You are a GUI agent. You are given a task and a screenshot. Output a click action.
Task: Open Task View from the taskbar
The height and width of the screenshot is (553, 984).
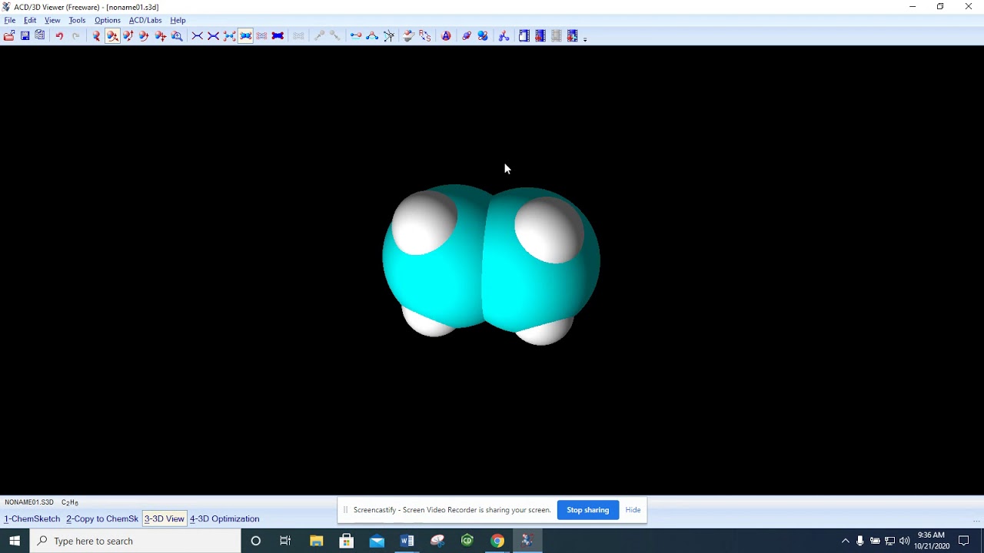(x=285, y=541)
